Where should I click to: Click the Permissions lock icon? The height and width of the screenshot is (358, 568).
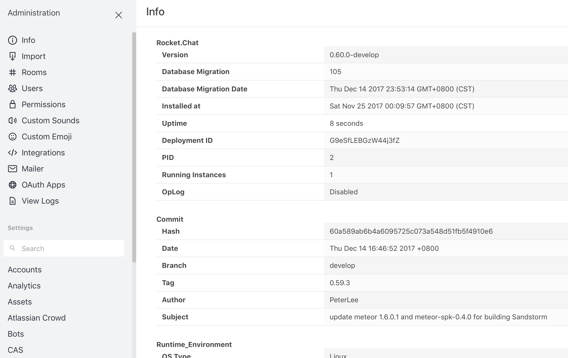pos(12,104)
